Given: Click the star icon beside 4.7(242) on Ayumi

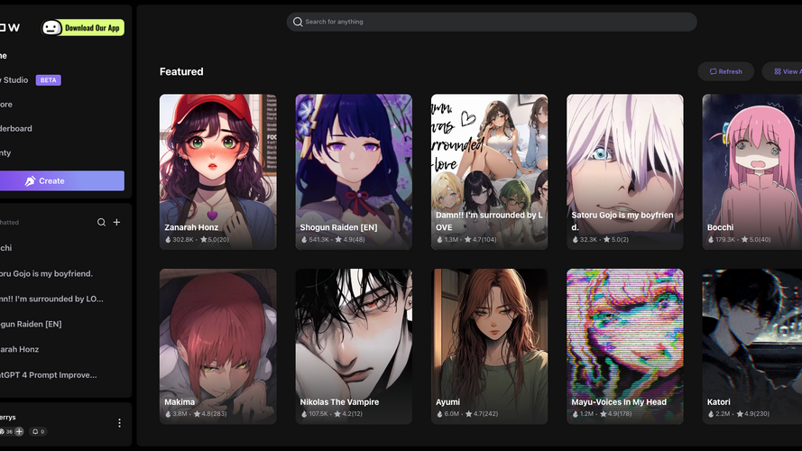Looking at the screenshot, I should tap(468, 414).
